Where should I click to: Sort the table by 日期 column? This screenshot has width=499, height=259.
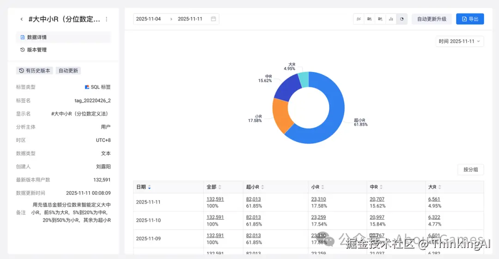149,187
